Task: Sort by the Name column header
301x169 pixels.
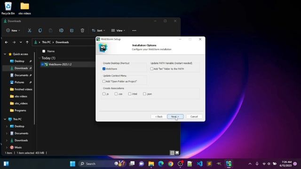Action: (x=51, y=51)
